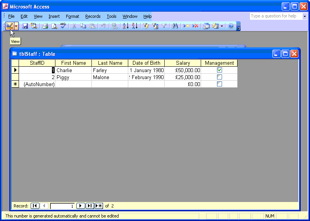This screenshot has height=221, width=310.
Task: Open the Edit menu
Action: pyautogui.click(x=24, y=16)
